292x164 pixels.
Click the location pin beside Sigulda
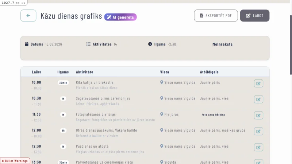pos(162,162)
